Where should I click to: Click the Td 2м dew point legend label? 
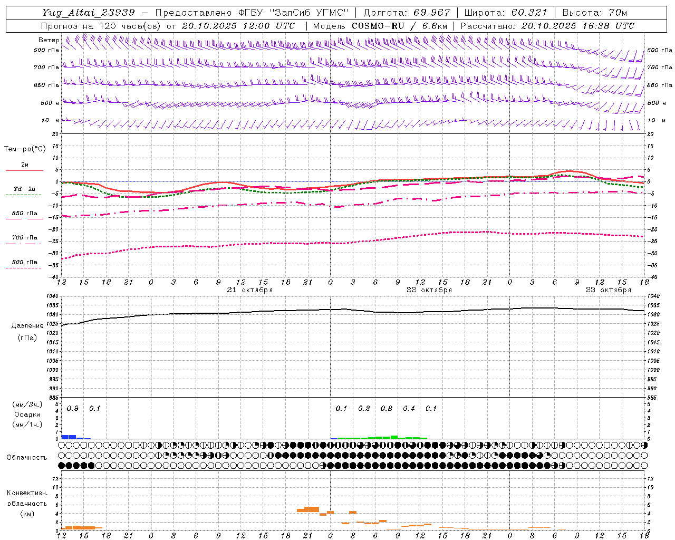[x=25, y=189]
